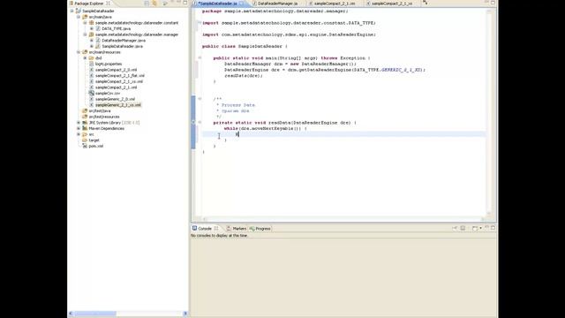Select log4j.properties file
Image resolution: width=565 pixels, height=318 pixels.
click(x=109, y=64)
